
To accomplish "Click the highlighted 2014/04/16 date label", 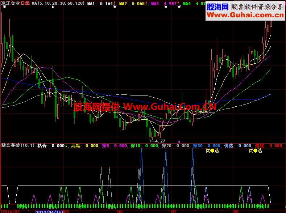I will (49, 212).
